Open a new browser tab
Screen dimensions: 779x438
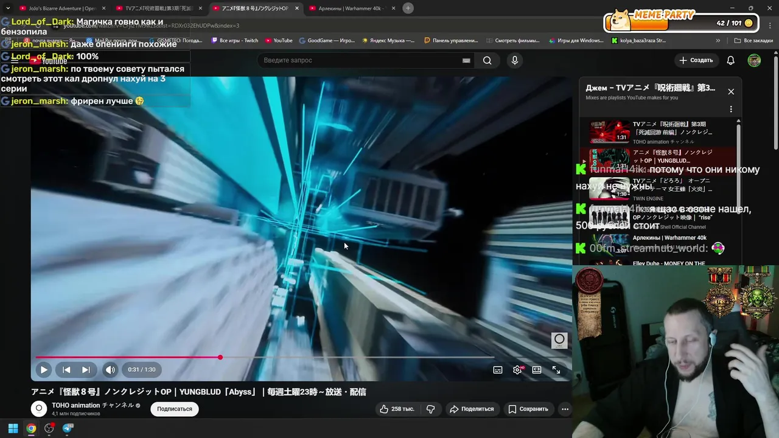tap(408, 8)
